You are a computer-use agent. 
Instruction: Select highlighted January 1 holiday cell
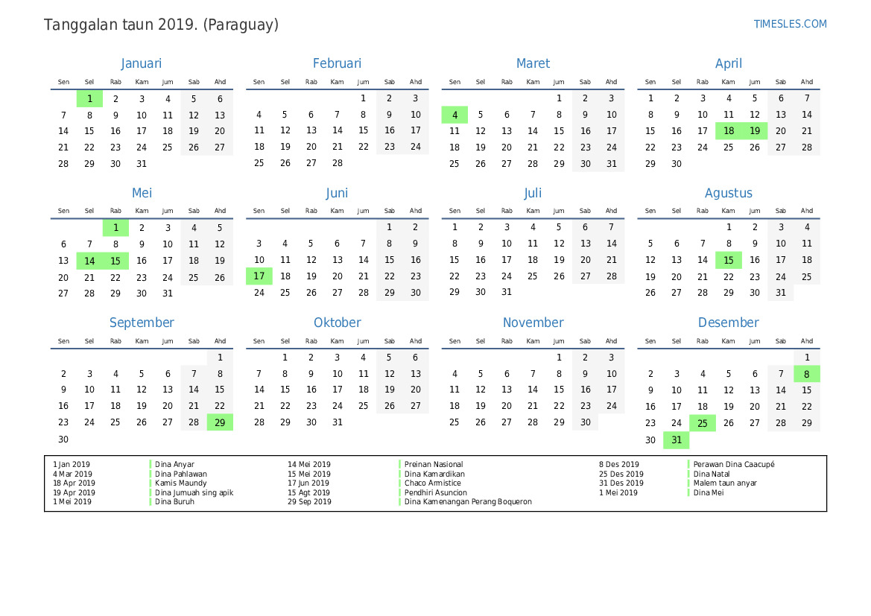(x=89, y=98)
